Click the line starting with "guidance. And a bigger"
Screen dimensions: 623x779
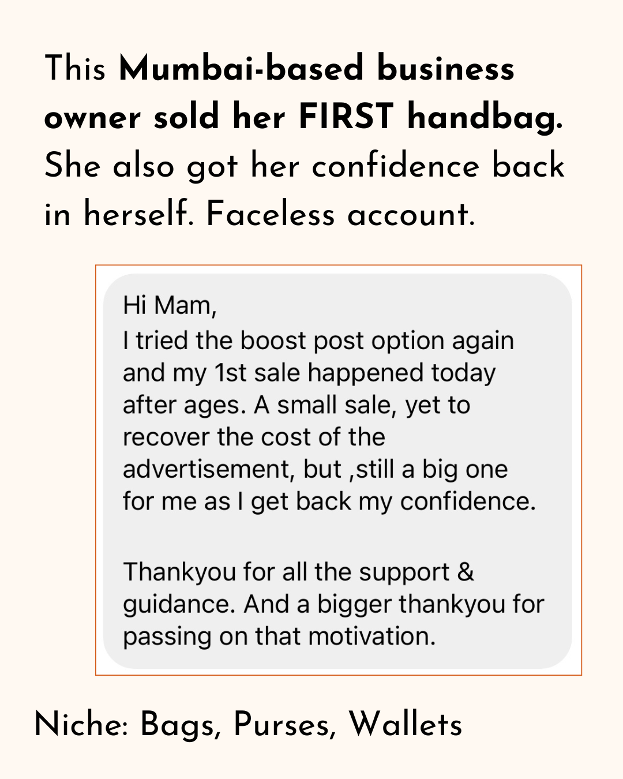[333, 604]
